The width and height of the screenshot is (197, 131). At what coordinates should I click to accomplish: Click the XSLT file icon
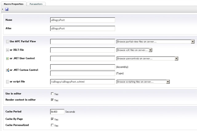pos(7,50)
